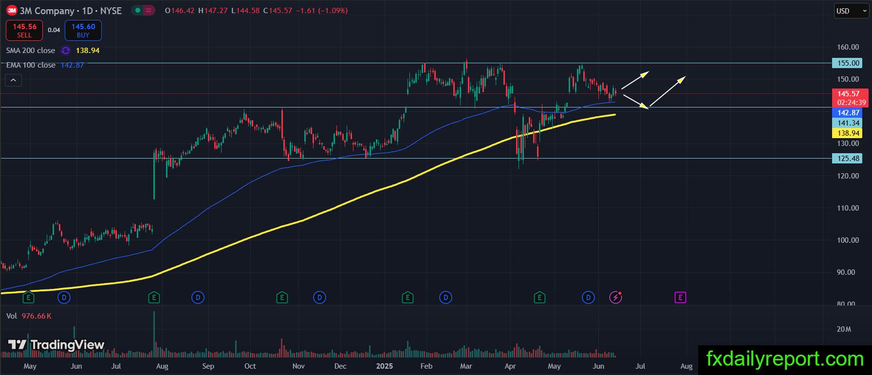Open the USD currency dropdown
This screenshot has width=872, height=375.
pos(852,11)
